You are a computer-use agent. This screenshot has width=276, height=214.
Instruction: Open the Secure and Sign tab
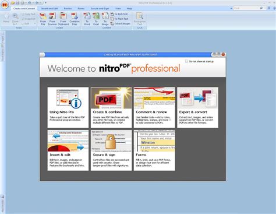[100, 9]
